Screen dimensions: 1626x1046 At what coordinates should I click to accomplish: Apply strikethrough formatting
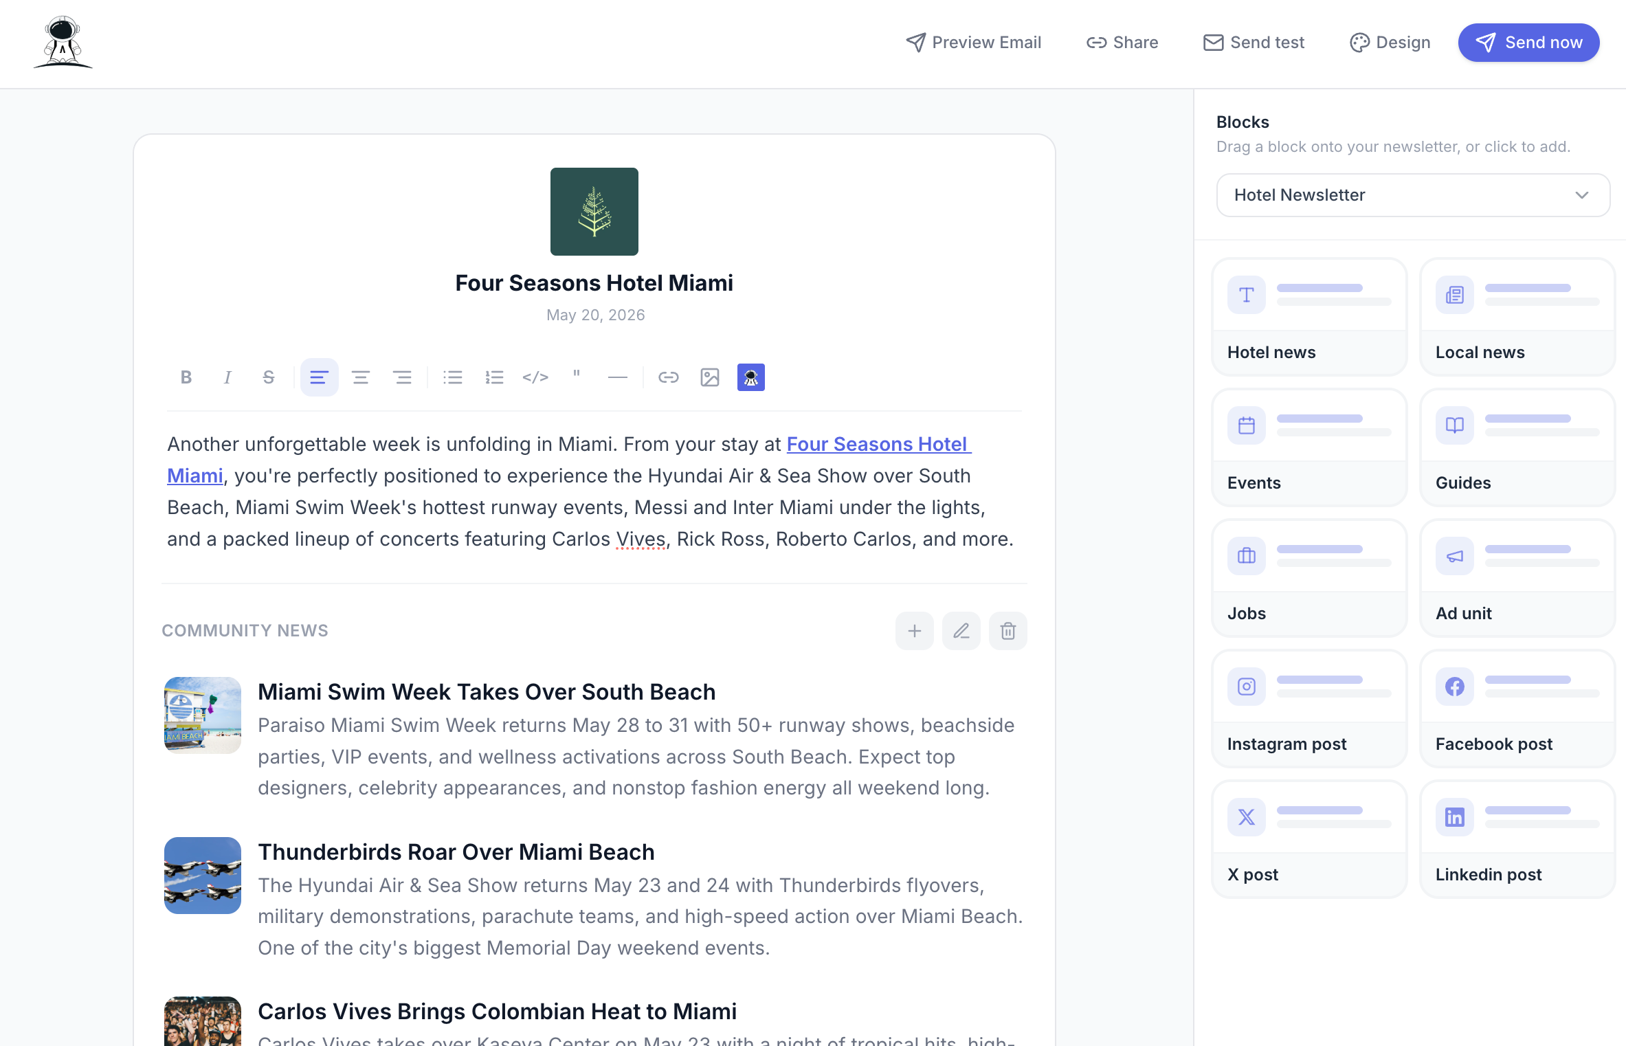click(x=268, y=377)
